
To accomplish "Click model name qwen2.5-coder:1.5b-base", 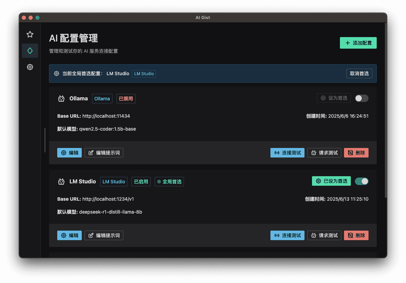I will [x=107, y=129].
